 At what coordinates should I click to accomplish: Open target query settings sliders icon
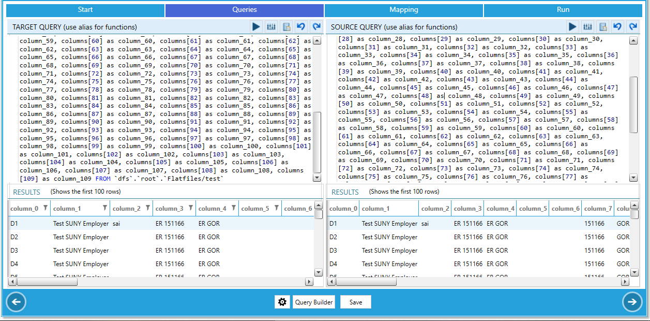point(271,26)
